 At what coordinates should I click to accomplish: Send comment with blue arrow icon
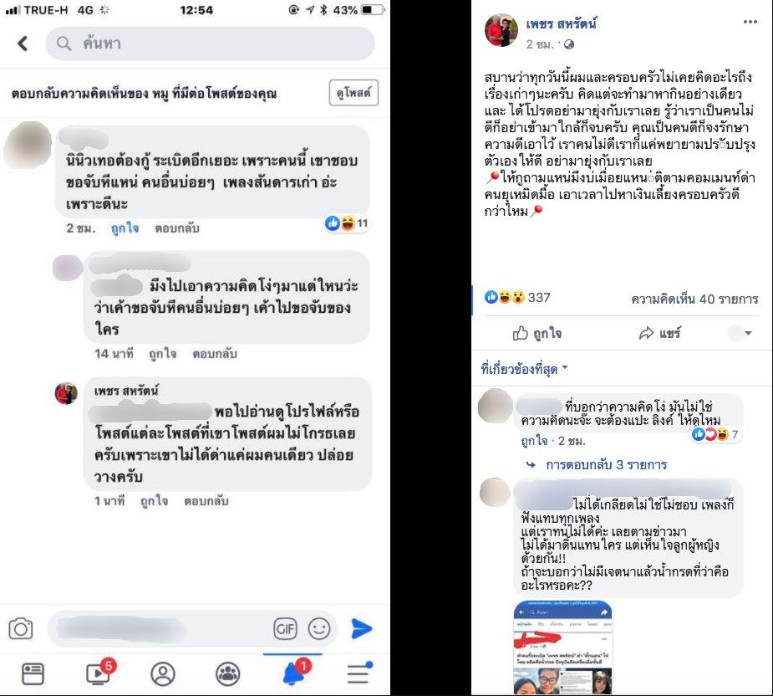[361, 628]
